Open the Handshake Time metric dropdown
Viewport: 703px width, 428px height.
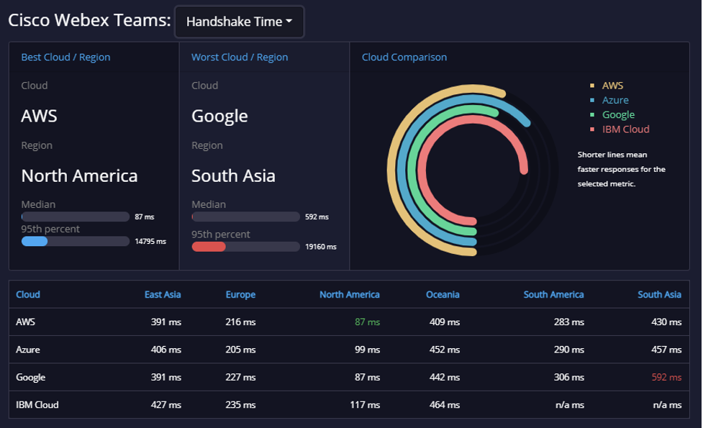pos(239,22)
